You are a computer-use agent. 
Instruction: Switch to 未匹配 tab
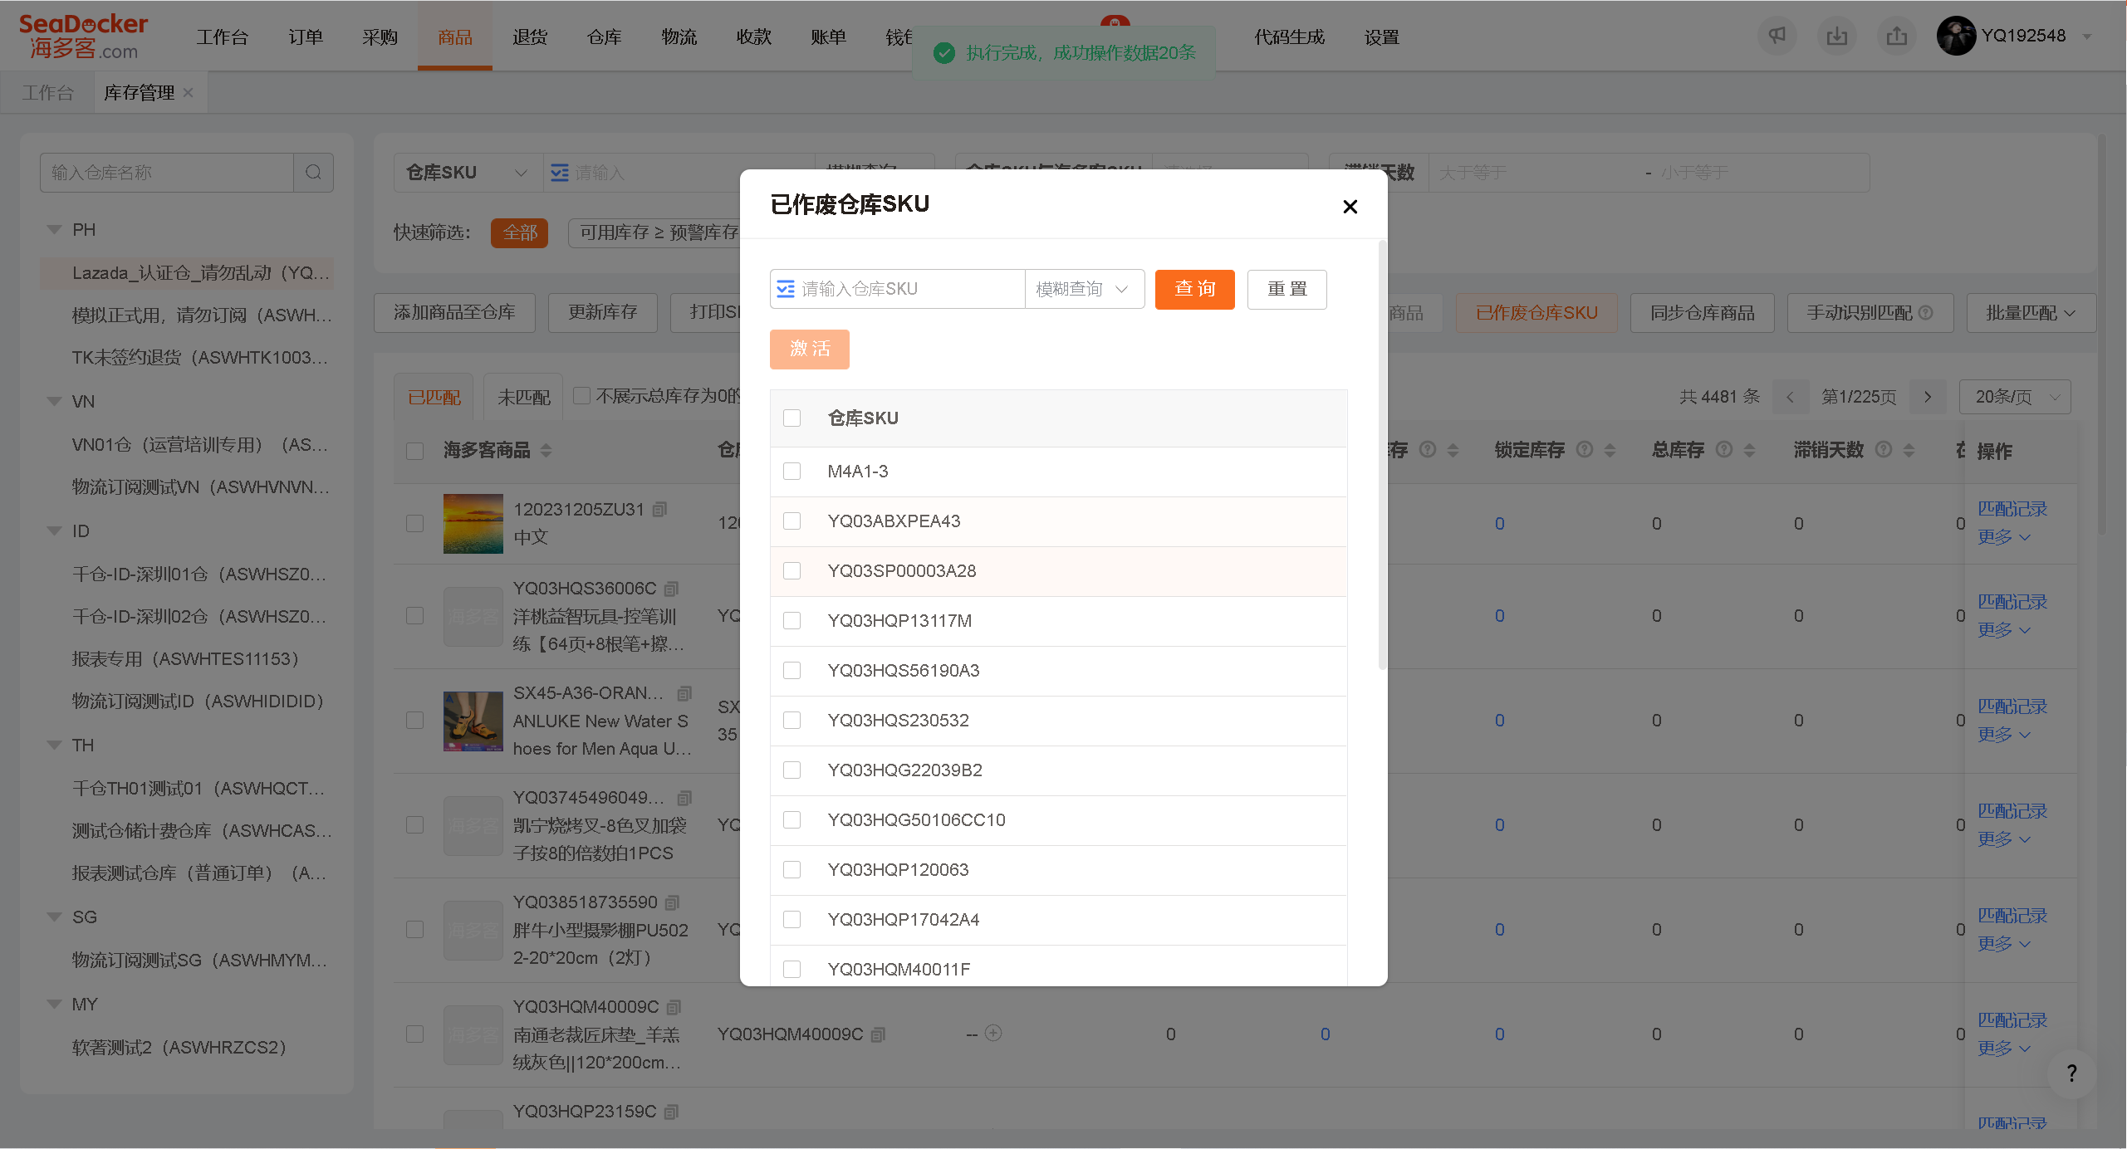(x=523, y=397)
